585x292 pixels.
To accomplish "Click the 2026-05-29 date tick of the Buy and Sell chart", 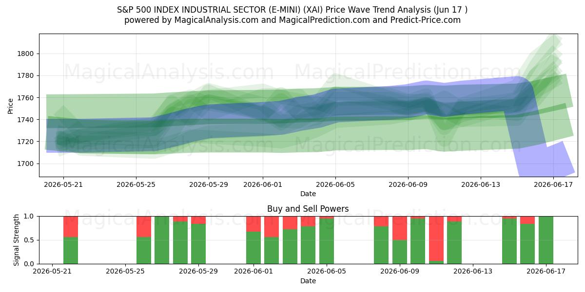I will tap(198, 272).
